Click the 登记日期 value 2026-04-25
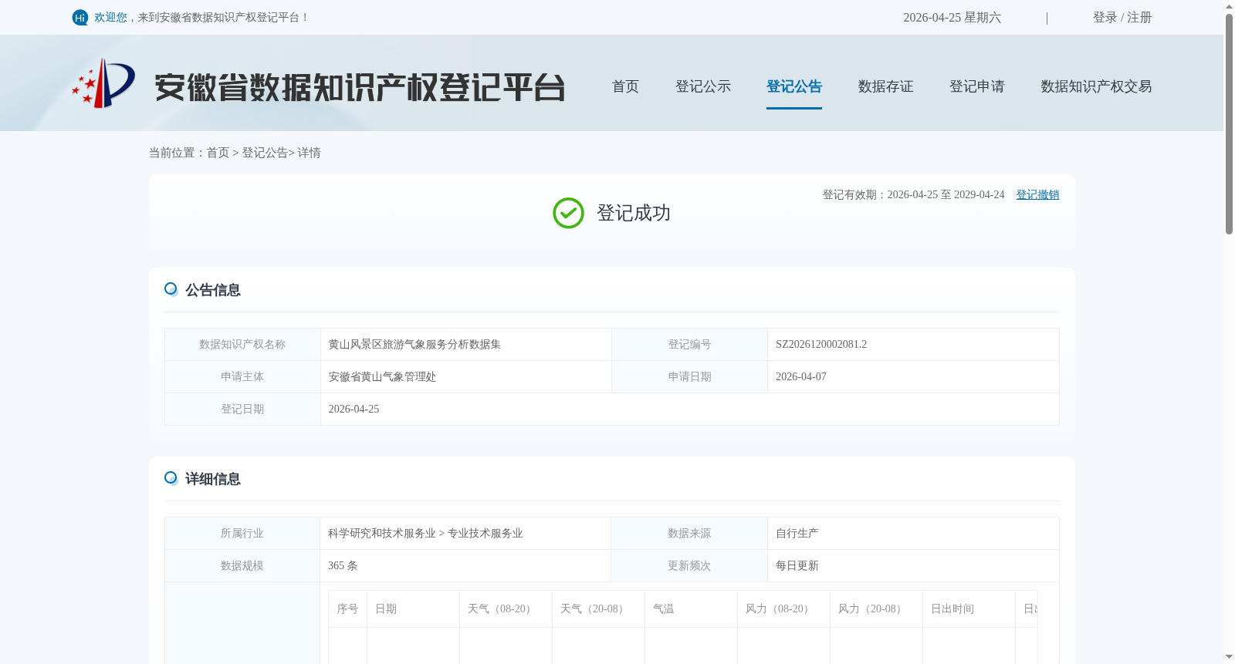The height and width of the screenshot is (664, 1235). 354,410
